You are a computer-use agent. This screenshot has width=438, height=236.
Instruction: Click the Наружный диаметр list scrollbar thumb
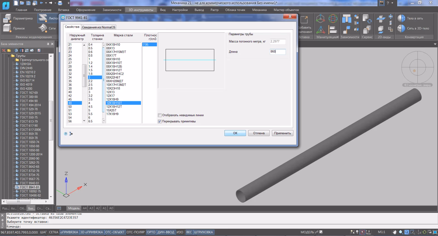pyautogui.click(x=84, y=76)
